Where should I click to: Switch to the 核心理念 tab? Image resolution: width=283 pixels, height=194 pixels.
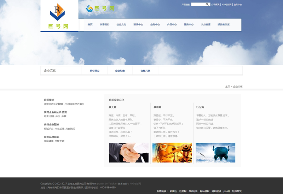pyautogui.click(x=94, y=71)
